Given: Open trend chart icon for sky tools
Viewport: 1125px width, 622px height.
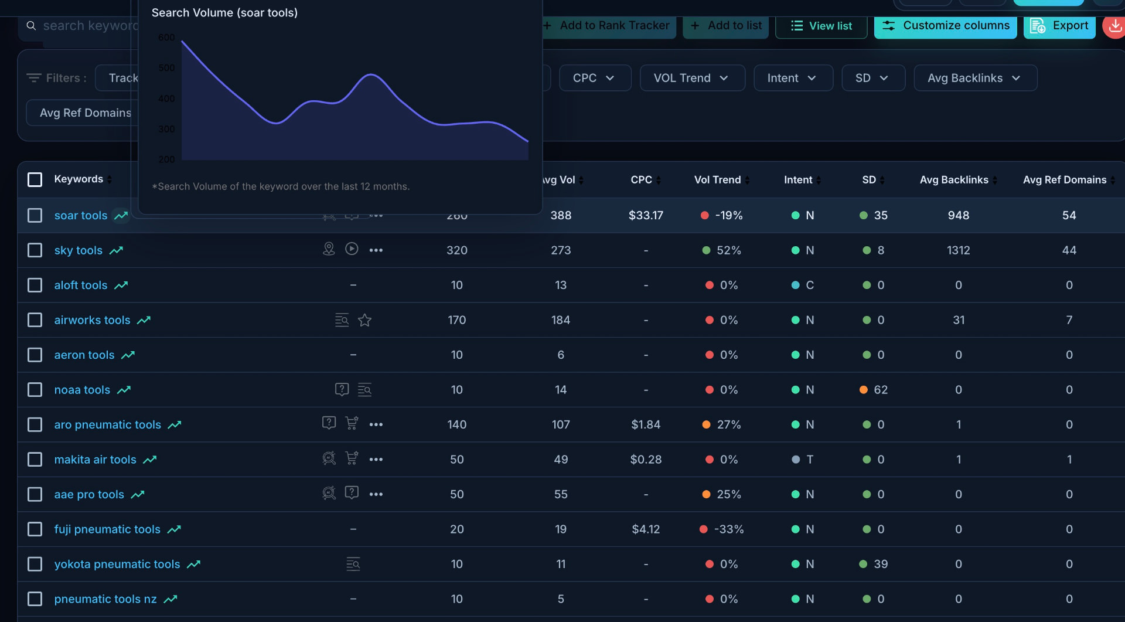Looking at the screenshot, I should (116, 250).
